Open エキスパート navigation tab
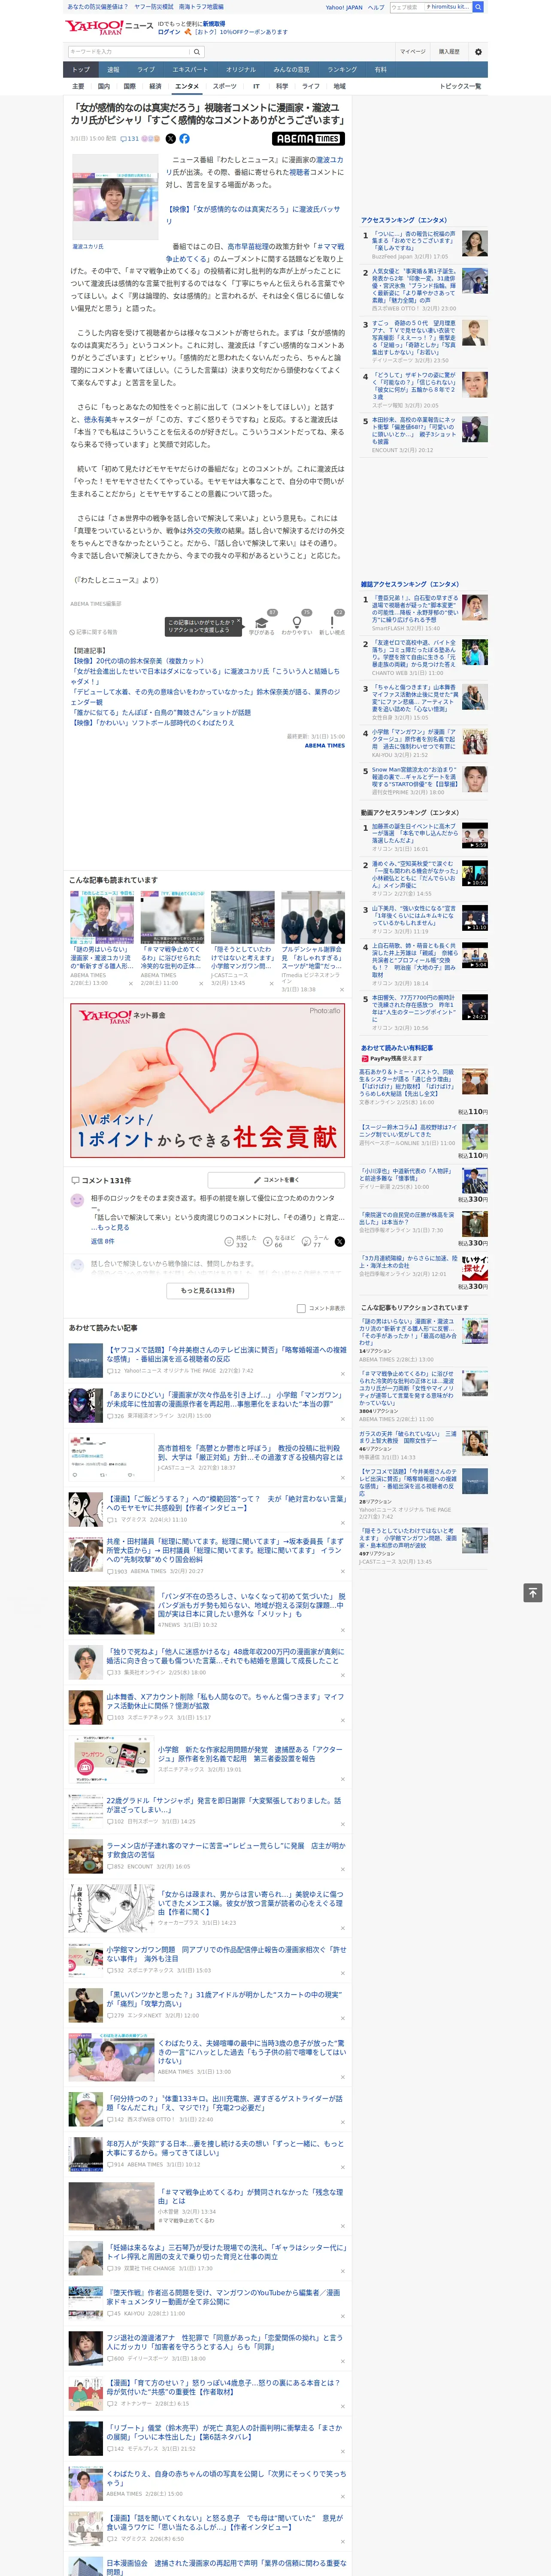This screenshot has width=551, height=2576. 190,70
